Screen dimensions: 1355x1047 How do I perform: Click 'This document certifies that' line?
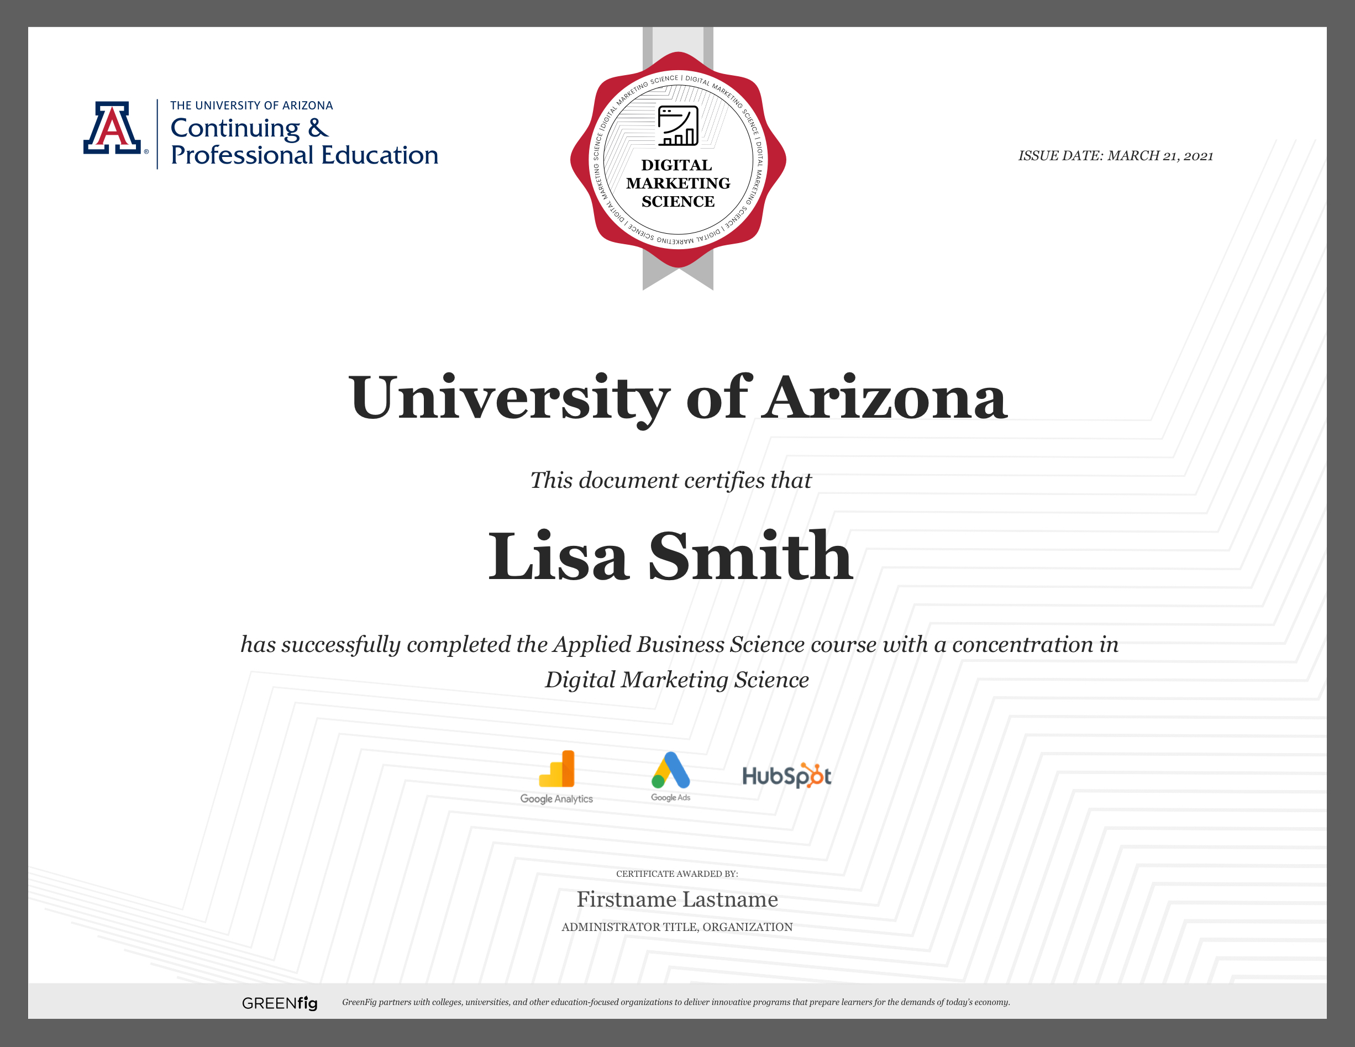(671, 481)
